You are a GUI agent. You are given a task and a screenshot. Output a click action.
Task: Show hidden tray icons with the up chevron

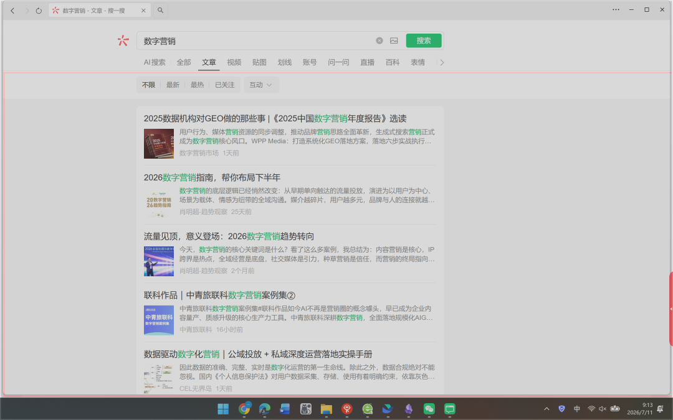click(547, 409)
